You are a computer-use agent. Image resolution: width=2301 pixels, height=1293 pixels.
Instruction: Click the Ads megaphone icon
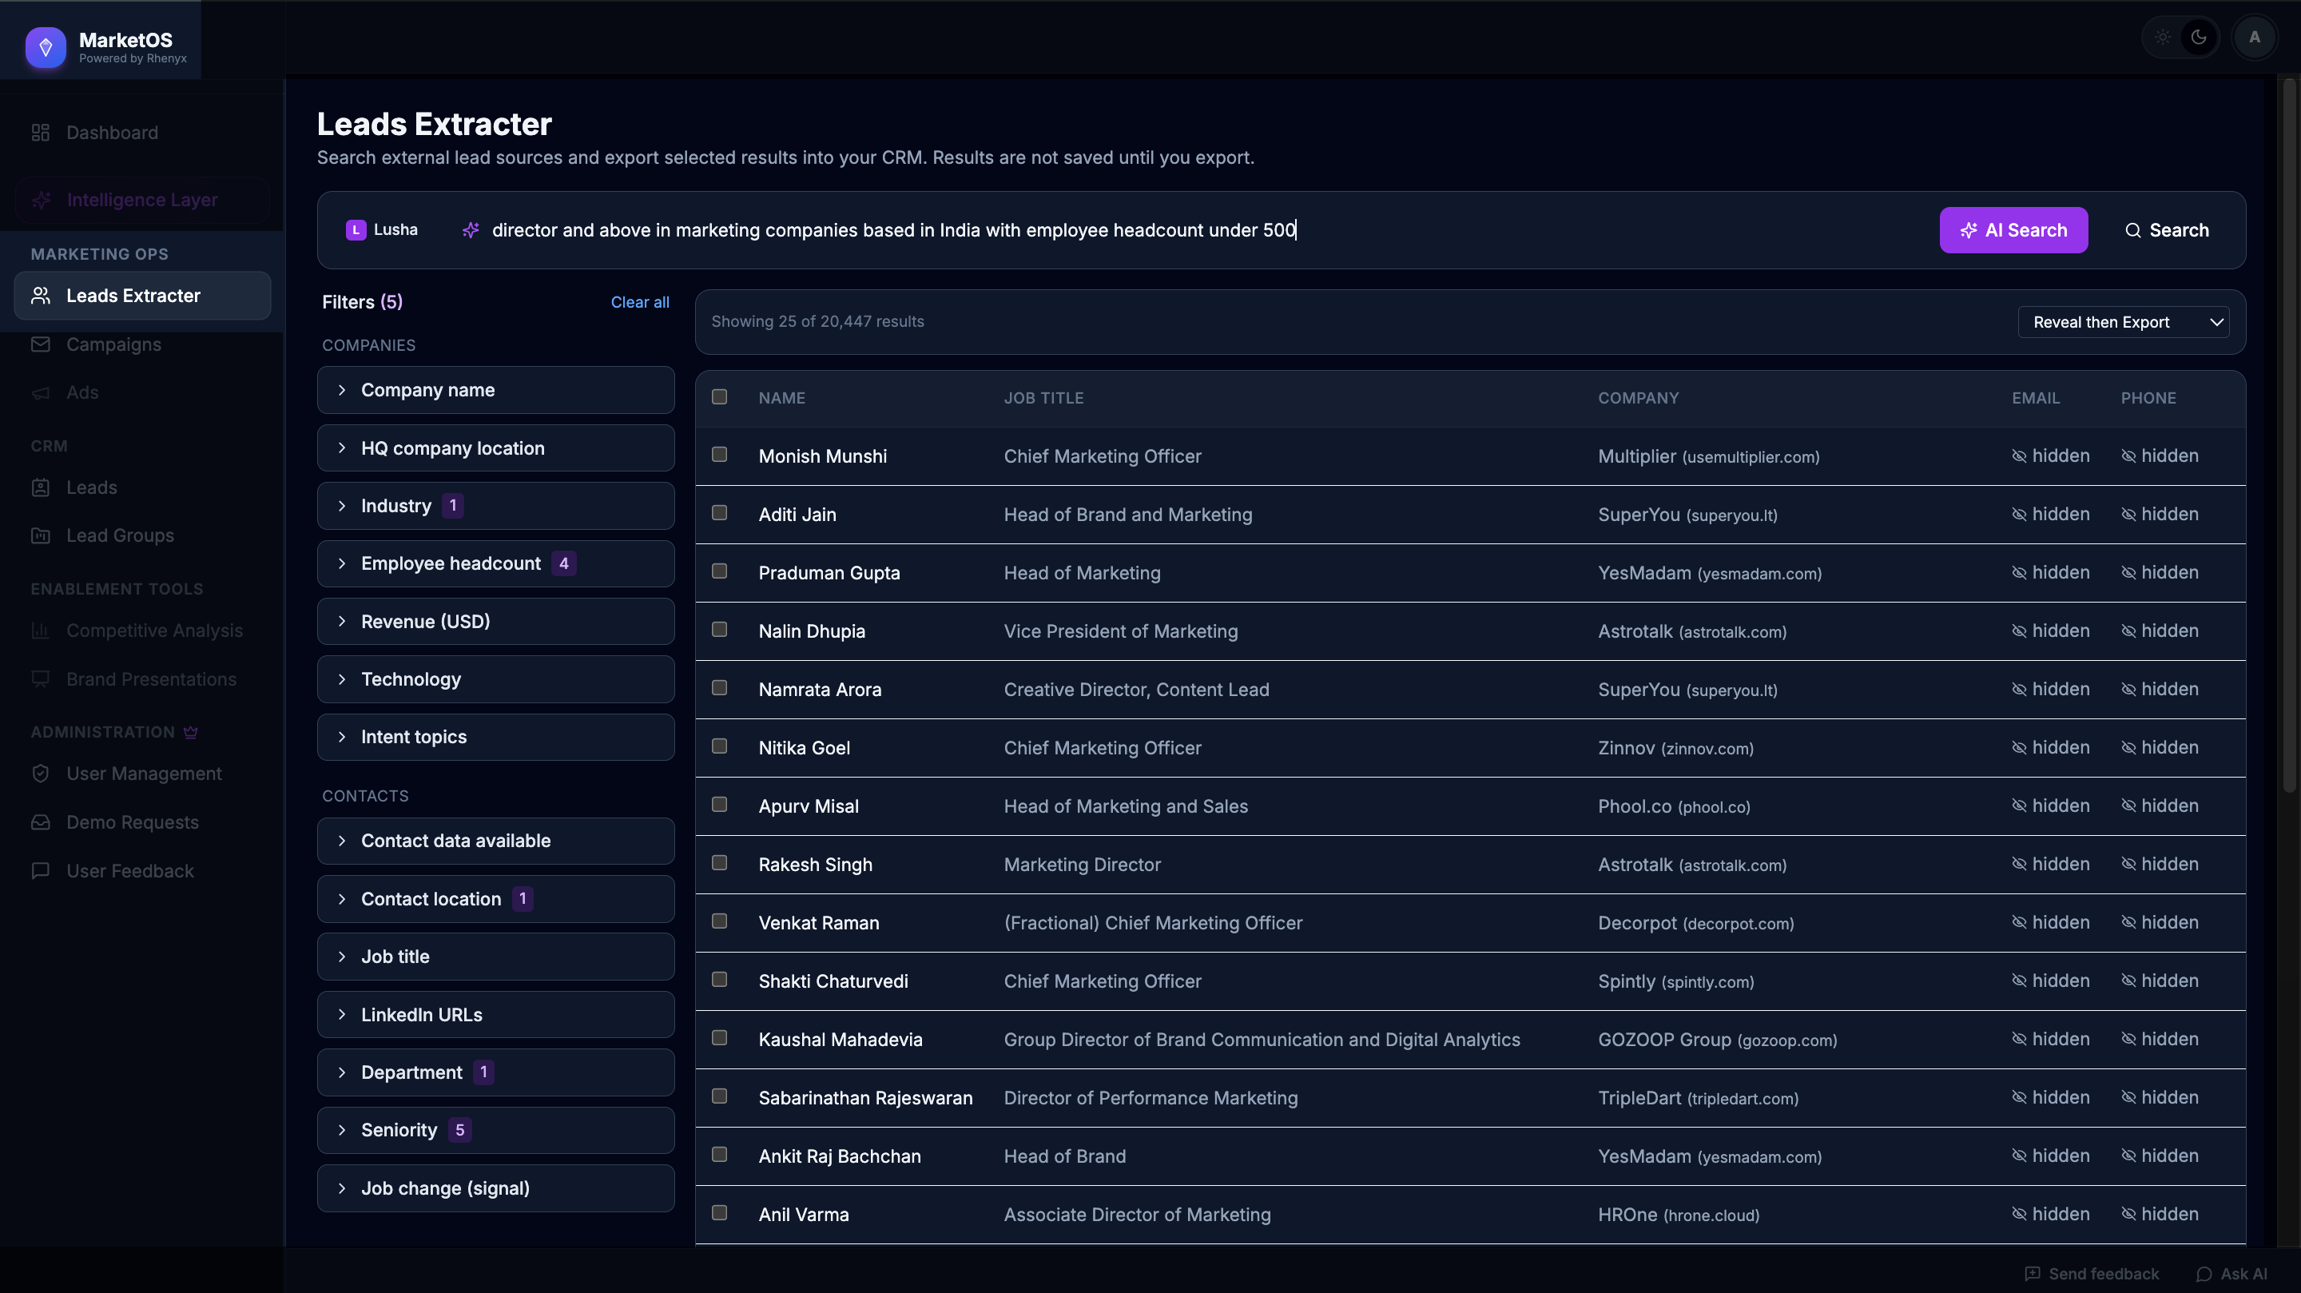[x=40, y=392]
